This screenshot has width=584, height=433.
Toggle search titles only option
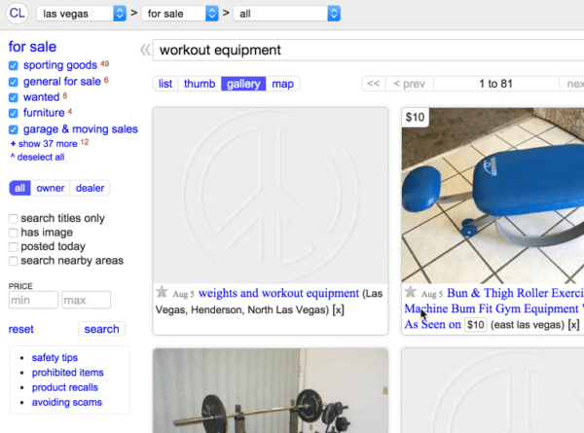tap(14, 219)
